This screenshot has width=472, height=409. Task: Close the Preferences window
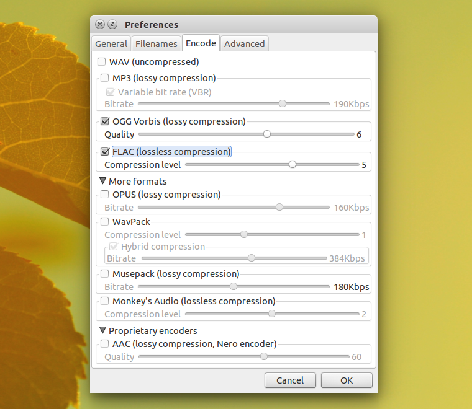click(99, 24)
